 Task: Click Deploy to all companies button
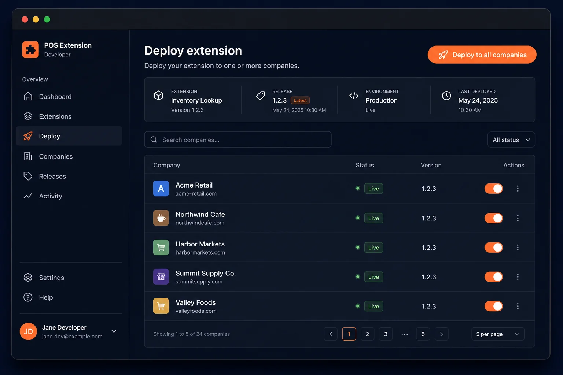tap(482, 55)
